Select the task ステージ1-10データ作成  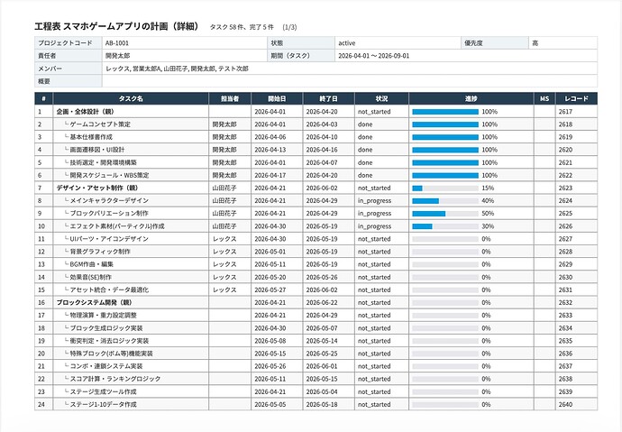click(103, 405)
